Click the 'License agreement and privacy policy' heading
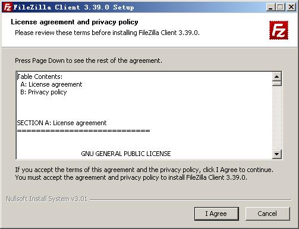 tap(74, 22)
